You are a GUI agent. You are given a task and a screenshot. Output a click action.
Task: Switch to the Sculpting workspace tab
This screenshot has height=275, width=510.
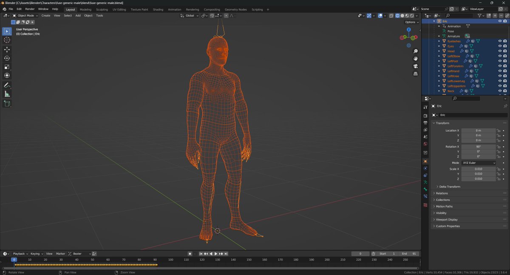102,9
